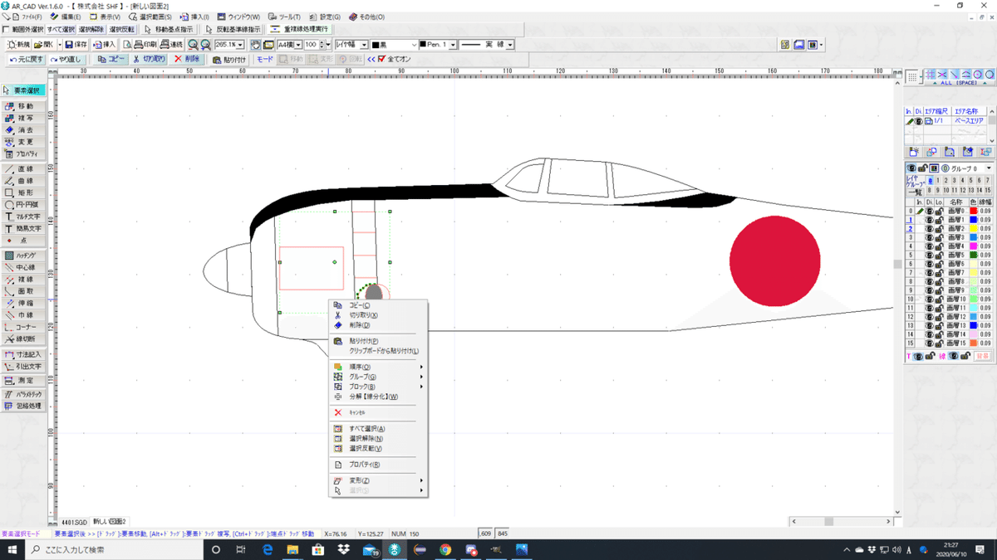Select the 円・円弧 circle tool
The height and width of the screenshot is (560, 997).
click(23, 204)
